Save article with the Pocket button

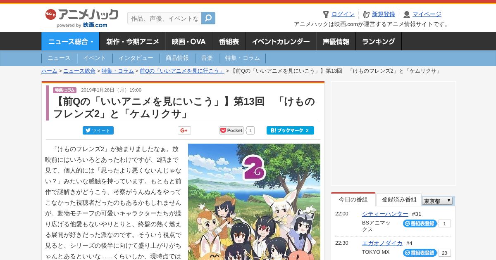pyautogui.click(x=231, y=130)
